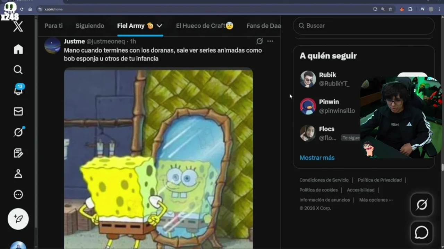This screenshot has height=249, width=444.
Task: Switch to the El Hueco de Craft tab
Action: tap(205, 26)
